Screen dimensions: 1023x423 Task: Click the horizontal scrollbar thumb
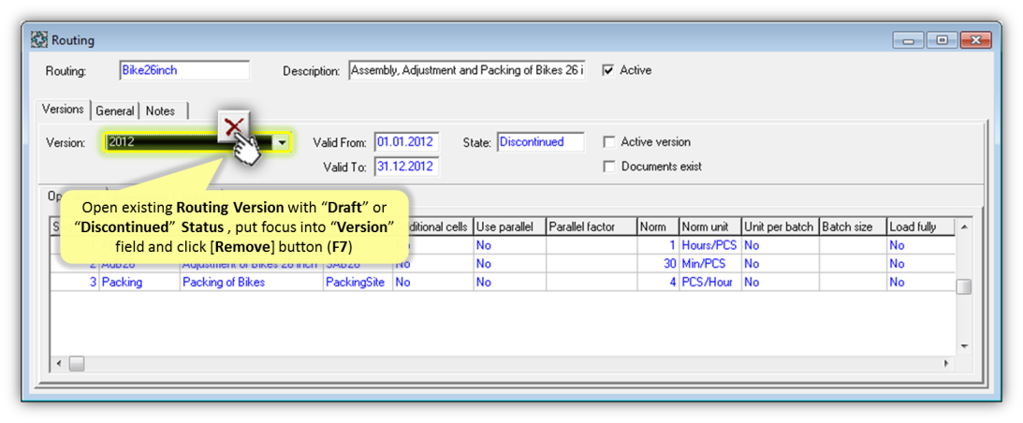point(77,363)
